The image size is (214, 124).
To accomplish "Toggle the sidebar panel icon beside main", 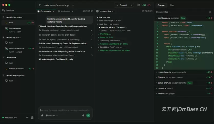I will click(x=40, y=5).
